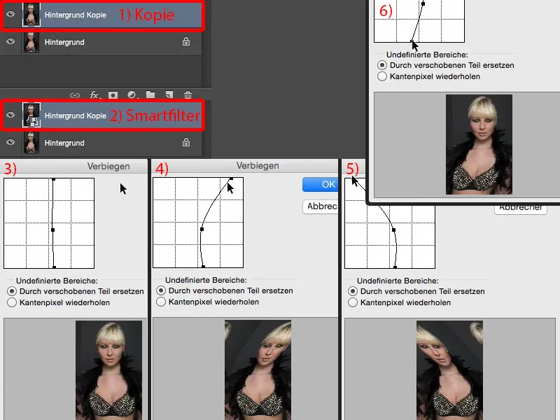Select 'Durch verschobenen Teil ersetzen' in dialog 3
The width and height of the screenshot is (560, 420).
click(12, 291)
